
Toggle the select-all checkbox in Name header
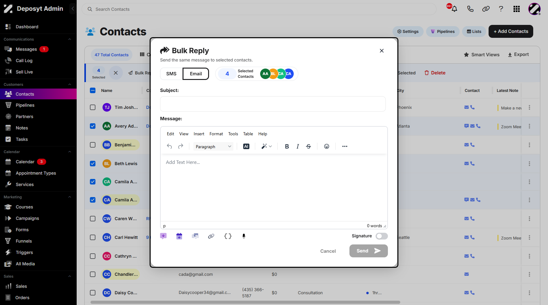93,90
